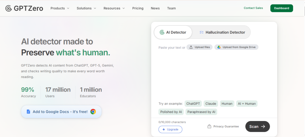Viewport: 305px width, 137px height.
Task: Select the Human example chip
Action: click(x=227, y=104)
